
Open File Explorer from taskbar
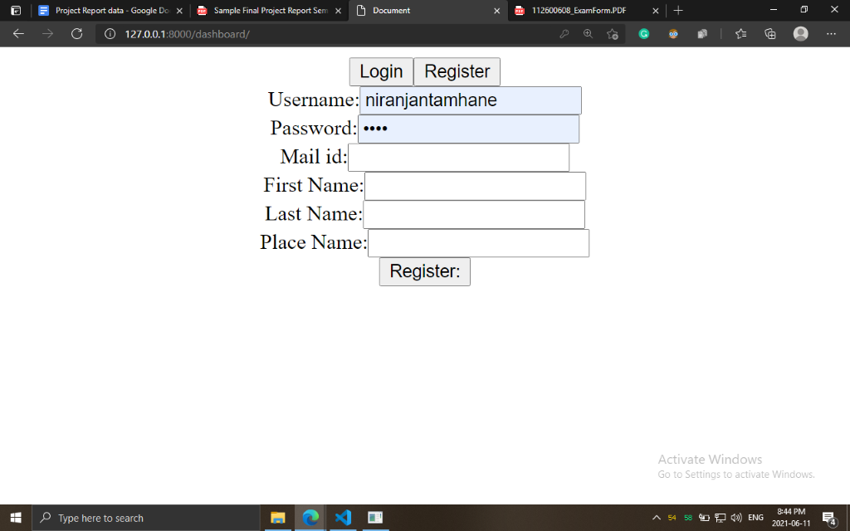click(x=278, y=518)
